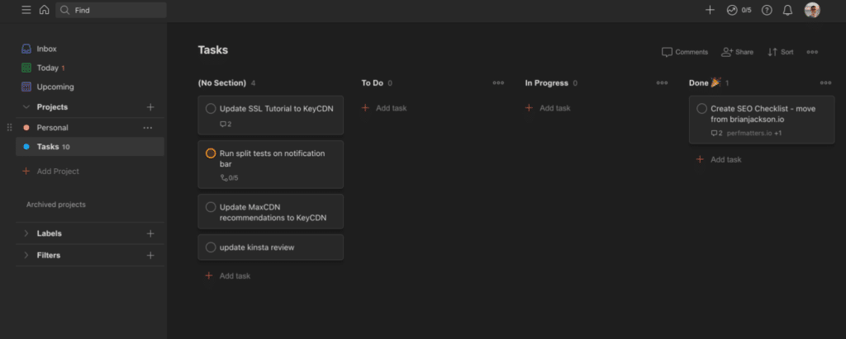Open comments on Update SSL Tutorial

[226, 124]
